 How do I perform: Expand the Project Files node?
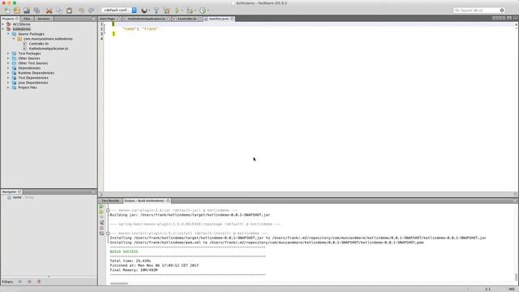click(x=8, y=88)
